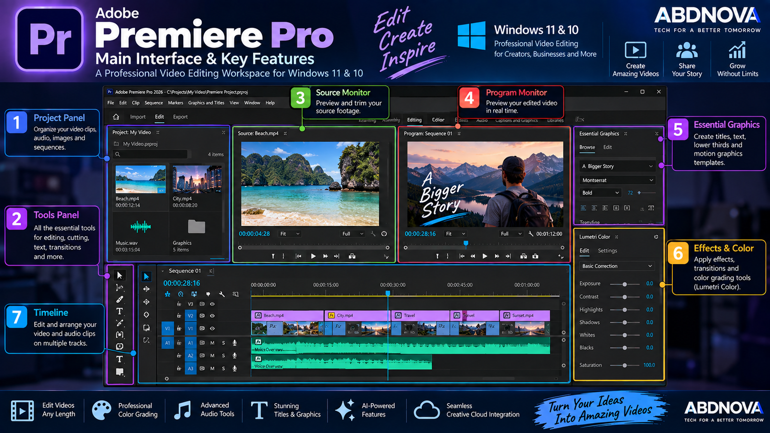Go to in point in Source Monitor
This screenshot has width=770, height=433.
tap(298, 256)
